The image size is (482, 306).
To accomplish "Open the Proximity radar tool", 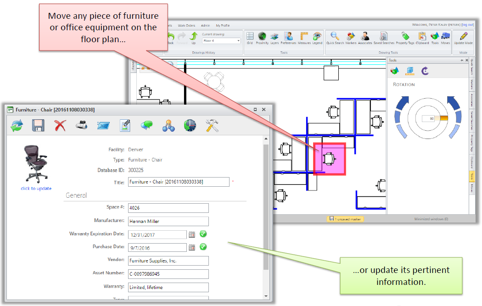I will click(x=262, y=38).
